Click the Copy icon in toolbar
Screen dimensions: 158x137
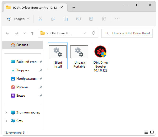coord(53,19)
